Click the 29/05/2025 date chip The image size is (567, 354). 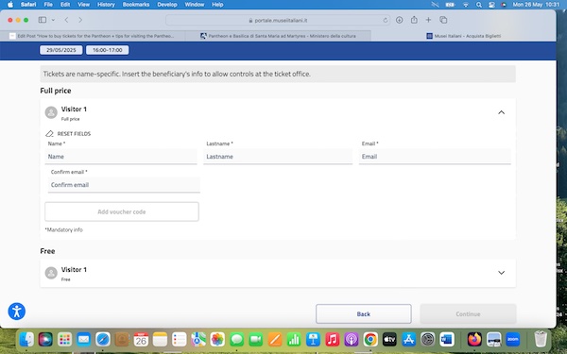(61, 50)
